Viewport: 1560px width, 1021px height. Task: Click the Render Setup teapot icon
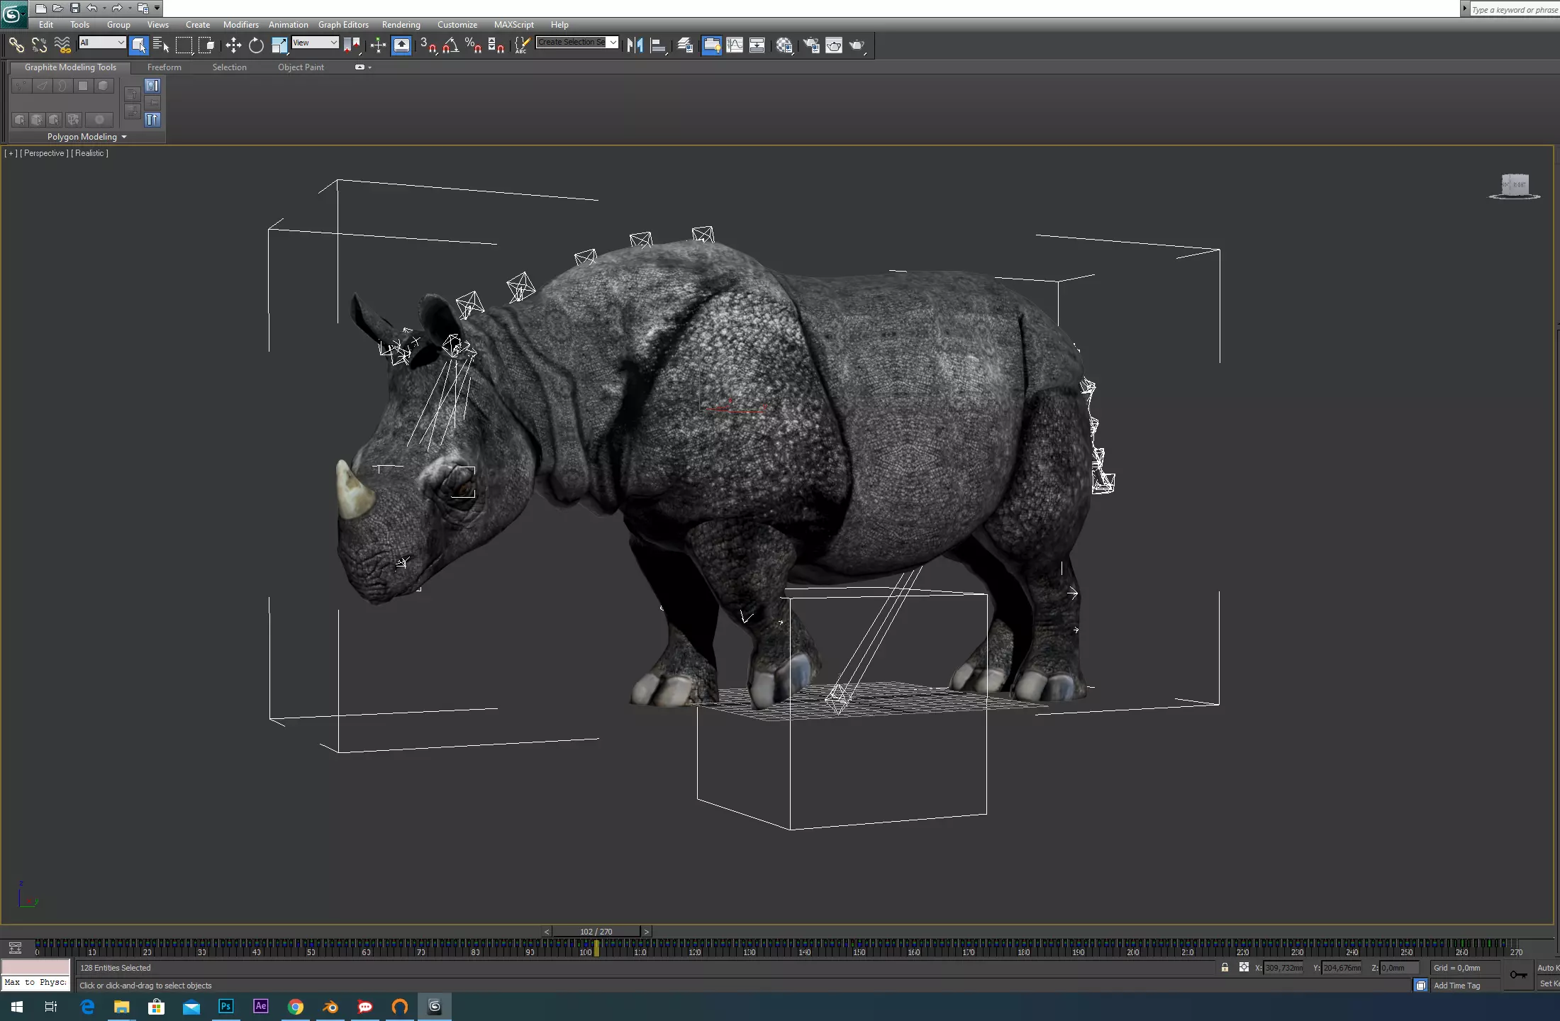[811, 45]
